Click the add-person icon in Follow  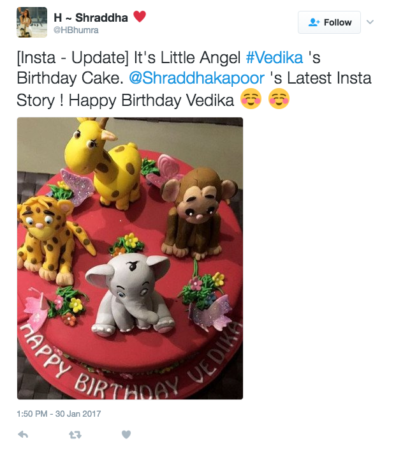(x=314, y=22)
